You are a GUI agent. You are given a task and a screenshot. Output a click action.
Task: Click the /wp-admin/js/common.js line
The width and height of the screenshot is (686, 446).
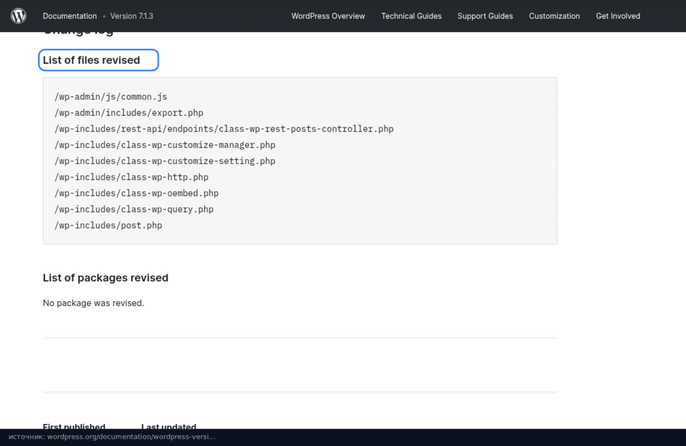111,96
